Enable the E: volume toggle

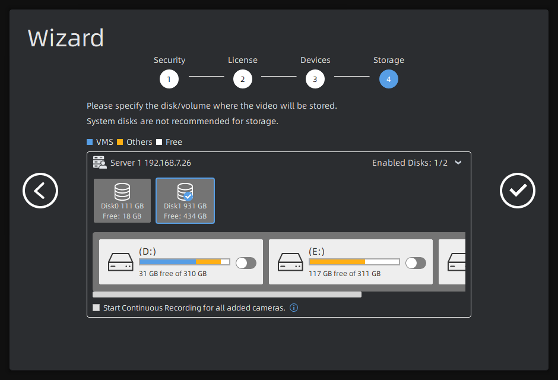416,263
